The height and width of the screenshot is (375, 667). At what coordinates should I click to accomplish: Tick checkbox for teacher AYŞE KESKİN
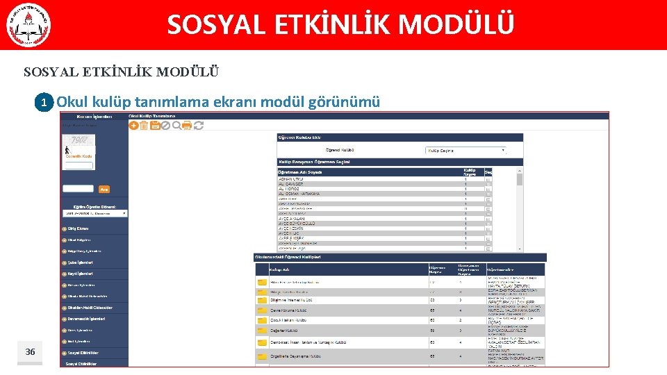pyautogui.click(x=488, y=228)
